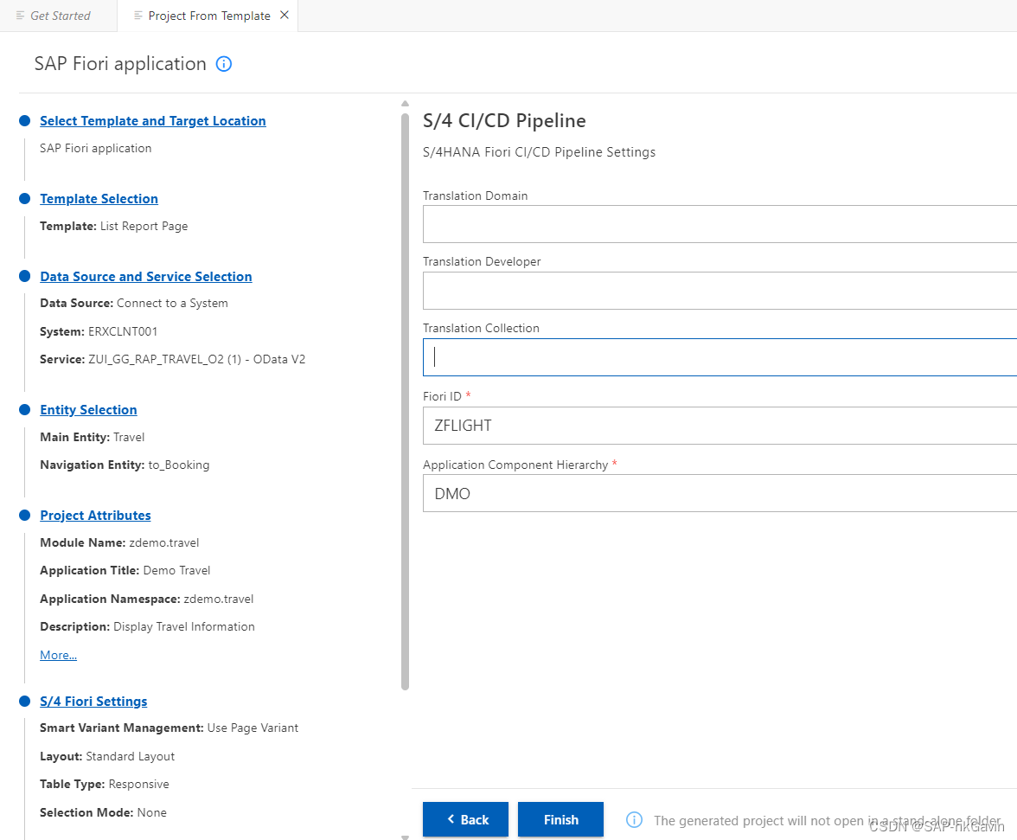Viewport: 1017px width, 840px height.
Task: Select the text 'Navigation Entity: to_Booking'
Action: [125, 465]
